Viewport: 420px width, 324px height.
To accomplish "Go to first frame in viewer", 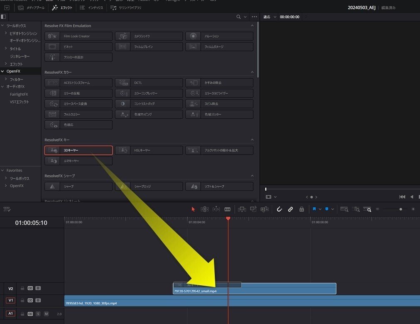I will pyautogui.click(x=402, y=197).
